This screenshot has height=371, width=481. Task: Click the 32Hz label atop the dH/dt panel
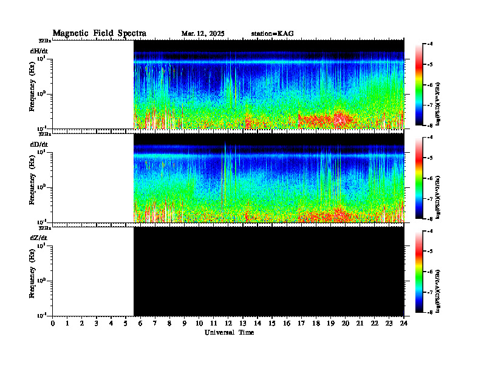tap(45, 40)
